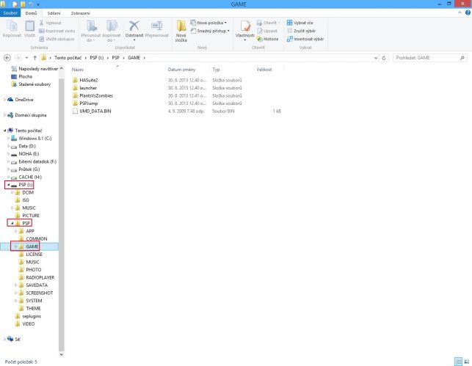
Task: Select the UMD_DATA.BIN file
Action: coord(95,111)
